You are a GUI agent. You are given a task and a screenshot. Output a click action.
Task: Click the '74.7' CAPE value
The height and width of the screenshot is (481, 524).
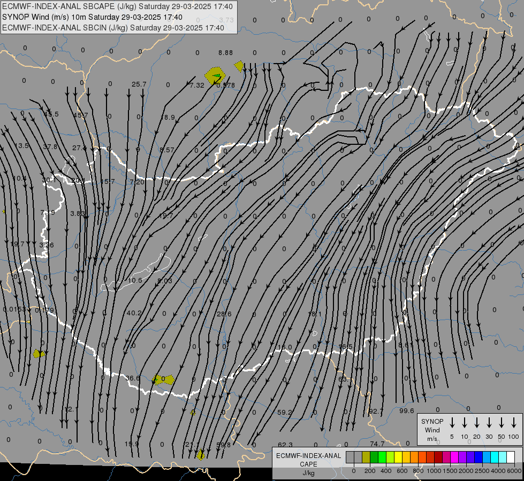pos(377,444)
